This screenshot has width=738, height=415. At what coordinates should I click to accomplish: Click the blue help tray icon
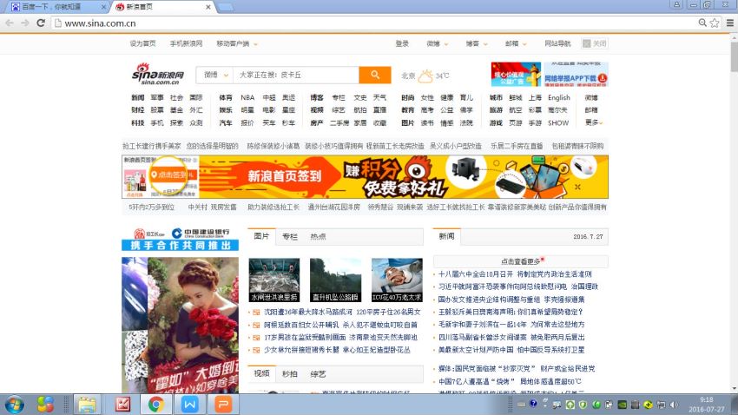point(533,404)
